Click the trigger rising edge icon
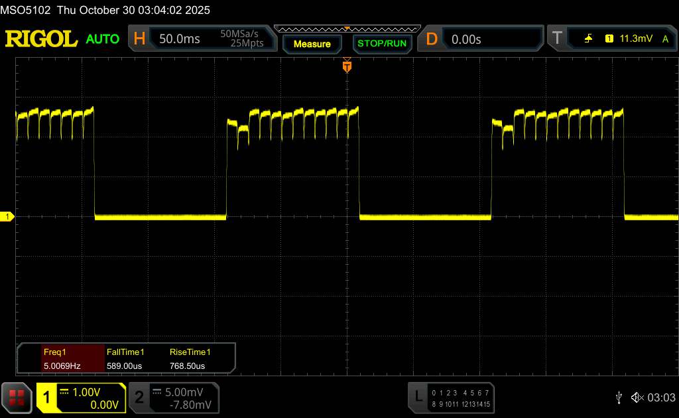The image size is (679, 418). coord(588,39)
